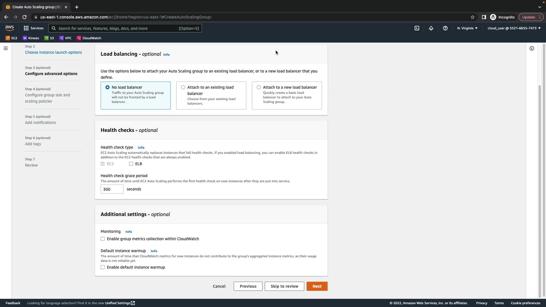This screenshot has width=546, height=307.
Task: Click the Skip to review button
Action: 284,286
